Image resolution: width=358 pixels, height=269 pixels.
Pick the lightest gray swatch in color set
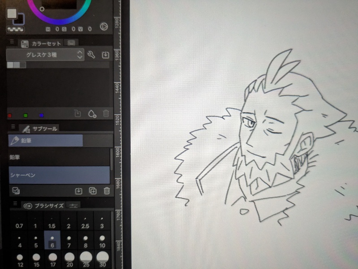[x=10, y=65]
